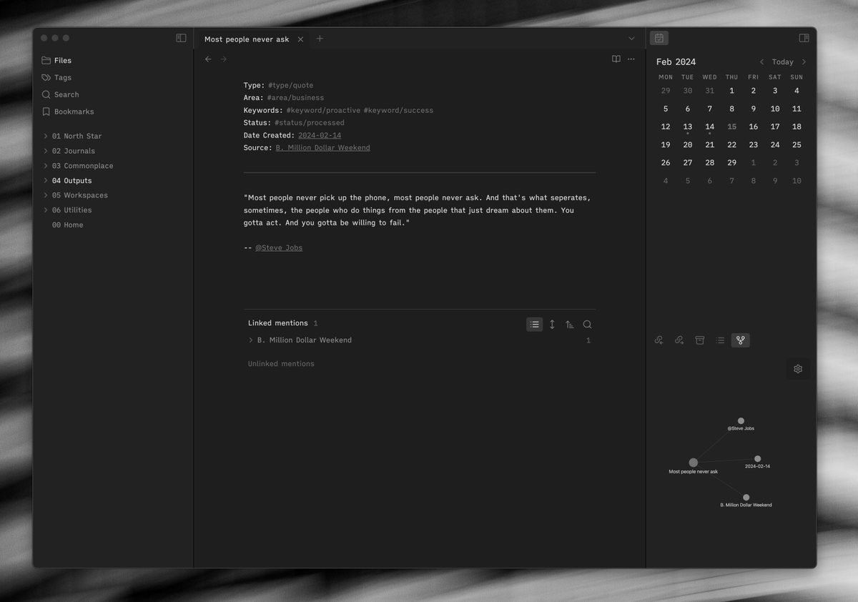Change backlinks sort order icon
This screenshot has width=858, height=602.
(570, 325)
